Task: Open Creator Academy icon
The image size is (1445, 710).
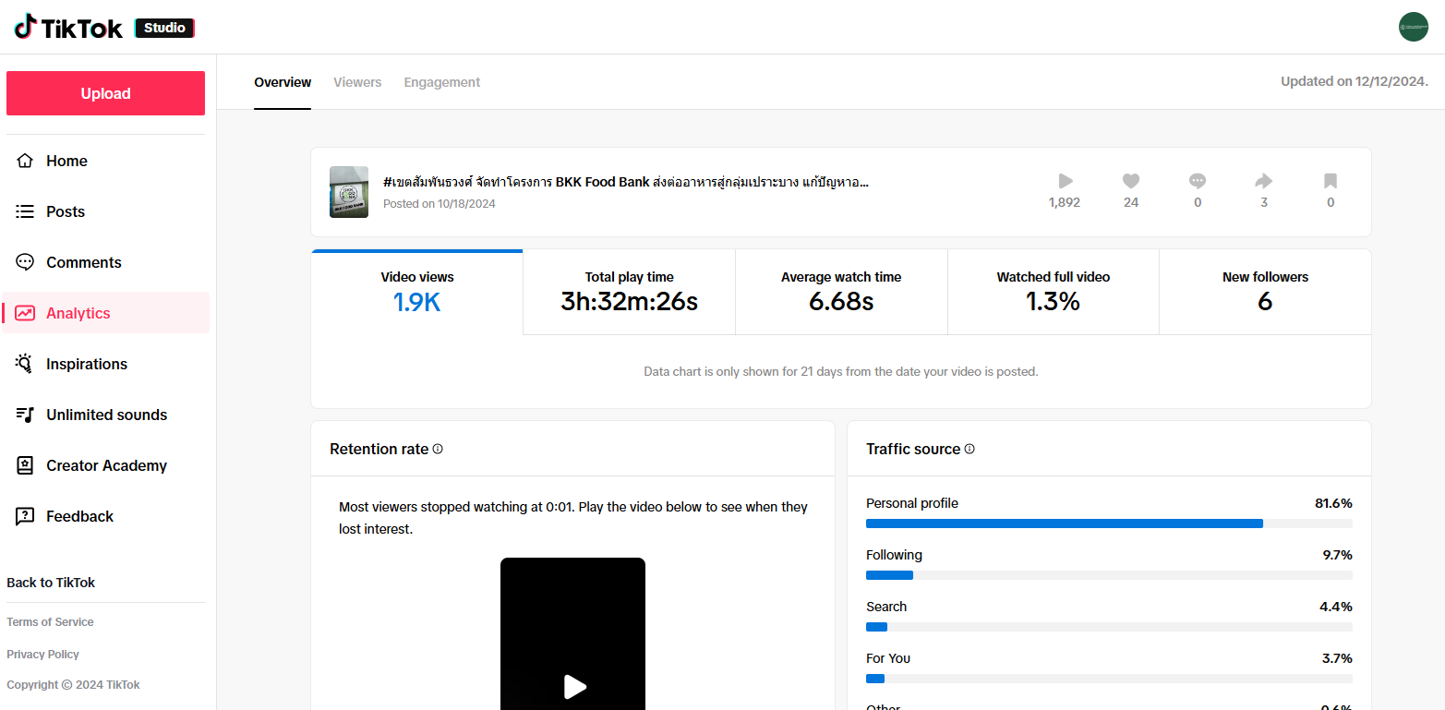Action: pyautogui.click(x=25, y=465)
